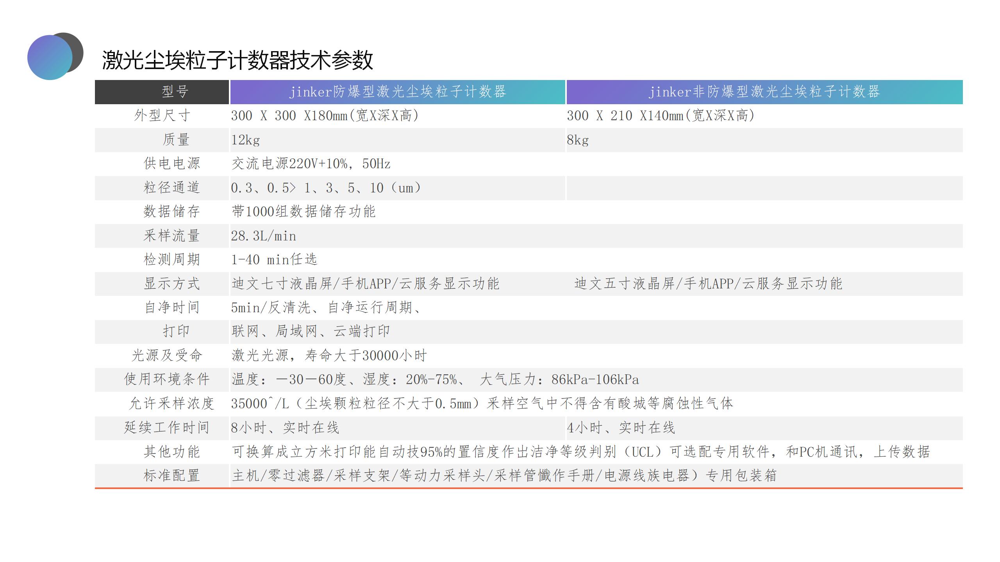The image size is (1000, 562).
Task: Select the 12kg weight cell
Action: click(x=245, y=140)
